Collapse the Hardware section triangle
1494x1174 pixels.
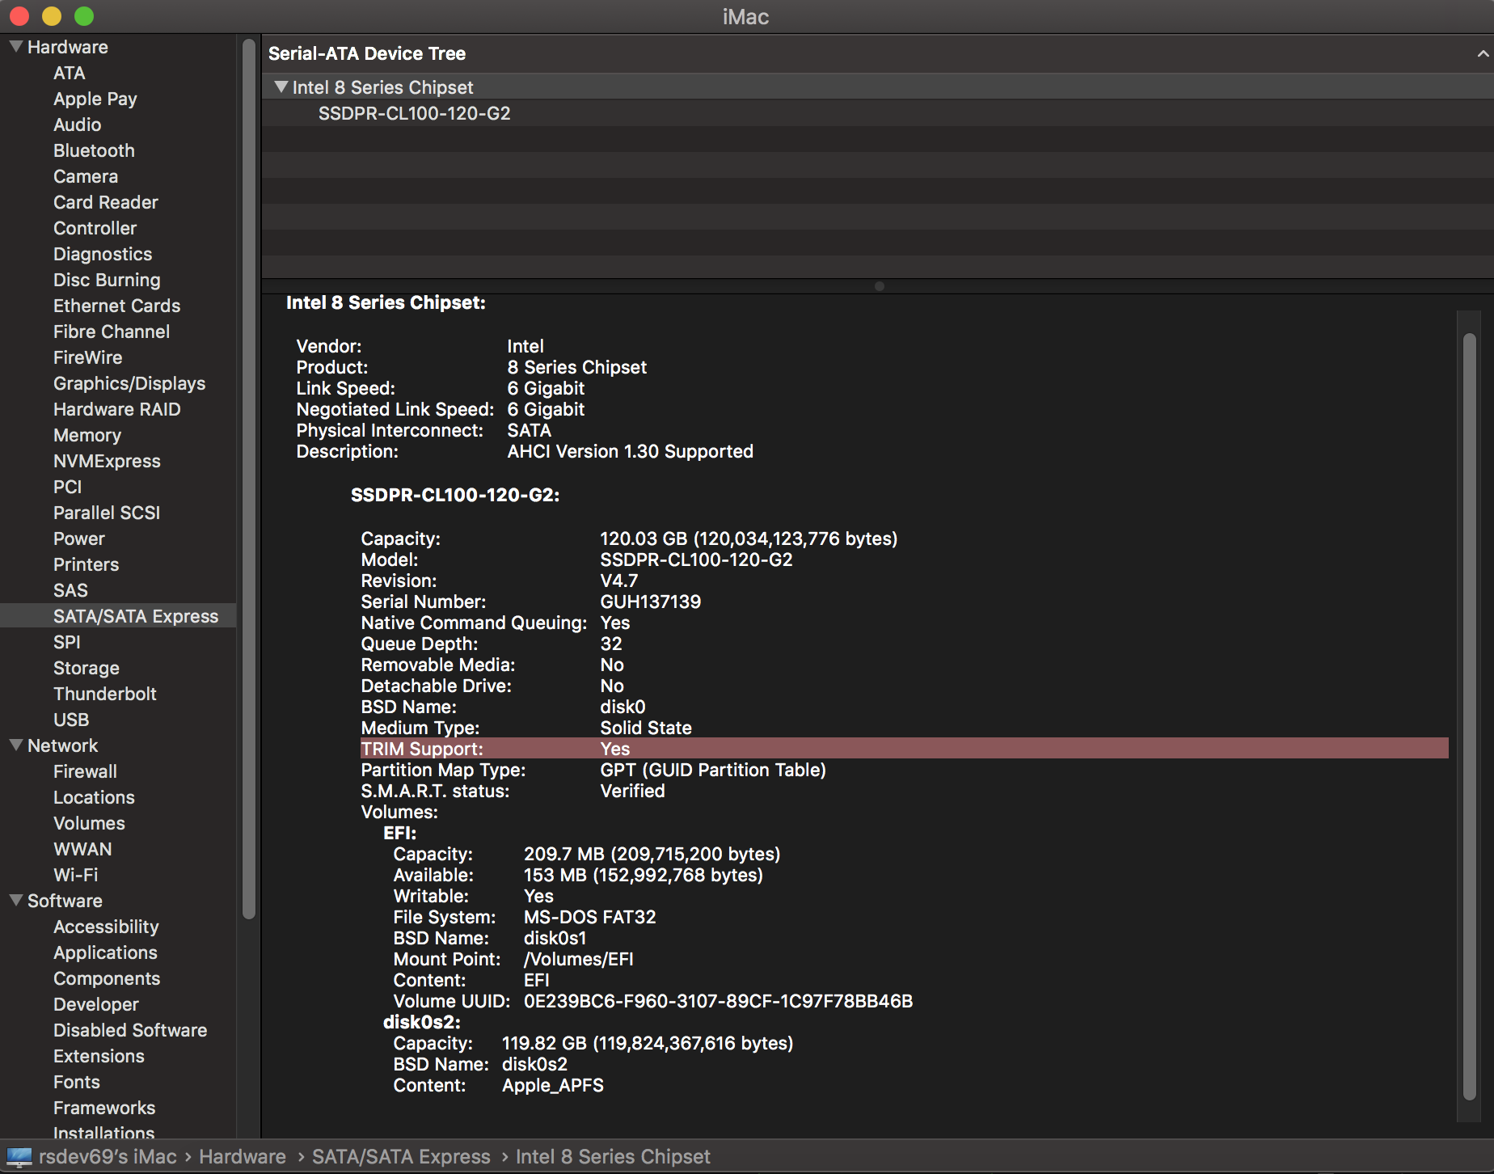[15, 47]
